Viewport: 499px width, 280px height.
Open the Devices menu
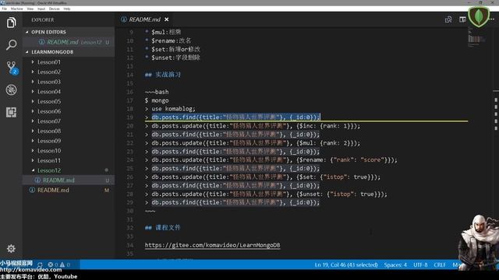click(x=54, y=9)
